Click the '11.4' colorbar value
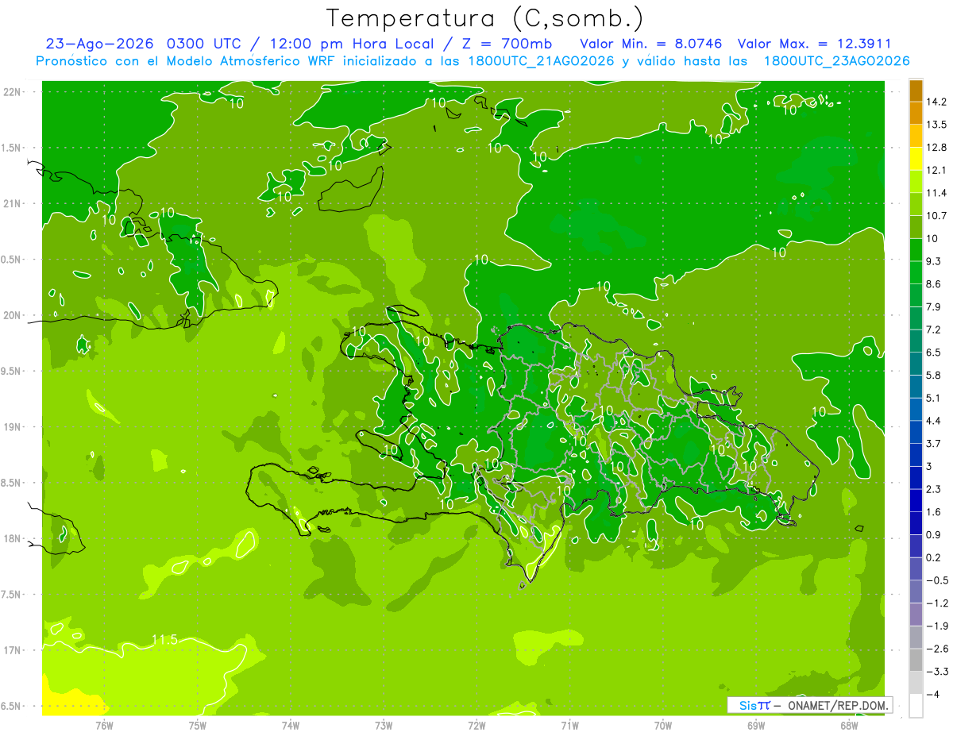953x736 pixels. pos(936,193)
